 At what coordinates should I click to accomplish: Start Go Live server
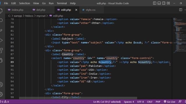pos(169,102)
